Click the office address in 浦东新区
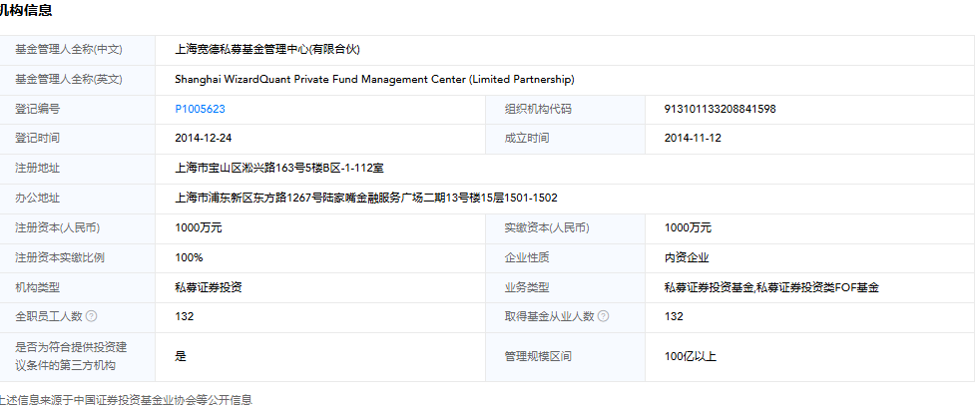Image resolution: width=980 pixels, height=414 pixels. click(365, 198)
